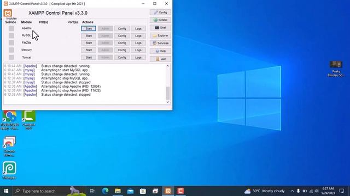The image size is (350, 196).
Task: Select log line 'Attempting to stop Apache (PID: 11432)'
Action: click(x=71, y=90)
